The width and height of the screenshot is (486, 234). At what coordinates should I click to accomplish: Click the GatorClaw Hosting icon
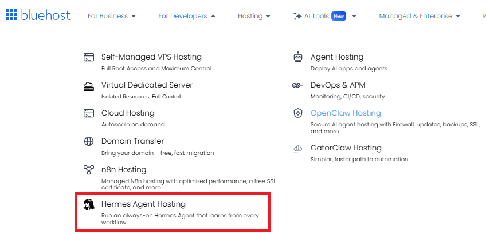pyautogui.click(x=297, y=149)
